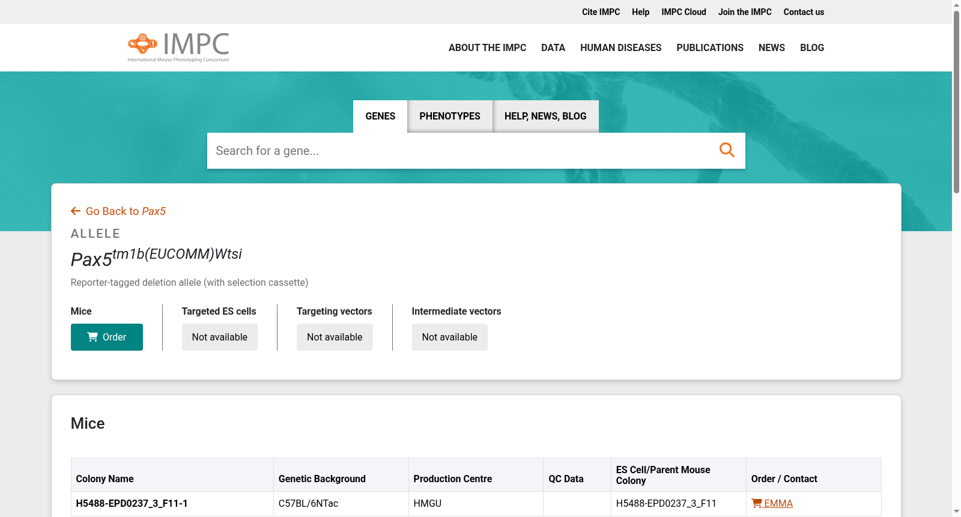961x517 pixels.
Task: Click the scrollbar up arrow
Action: point(956,4)
